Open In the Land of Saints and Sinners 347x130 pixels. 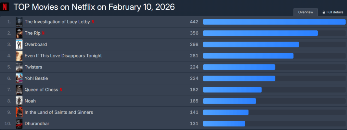coord(59,112)
